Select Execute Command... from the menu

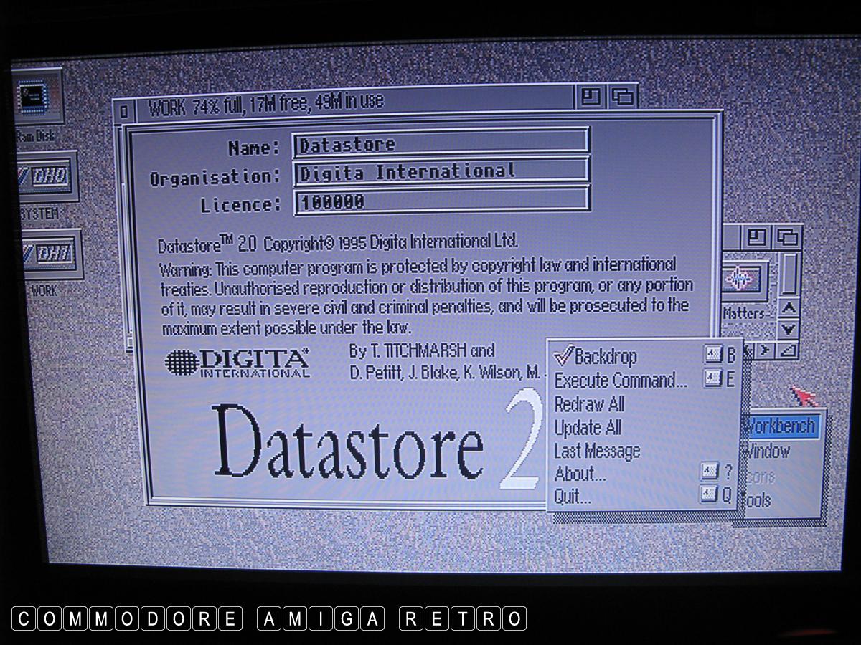[x=620, y=380]
